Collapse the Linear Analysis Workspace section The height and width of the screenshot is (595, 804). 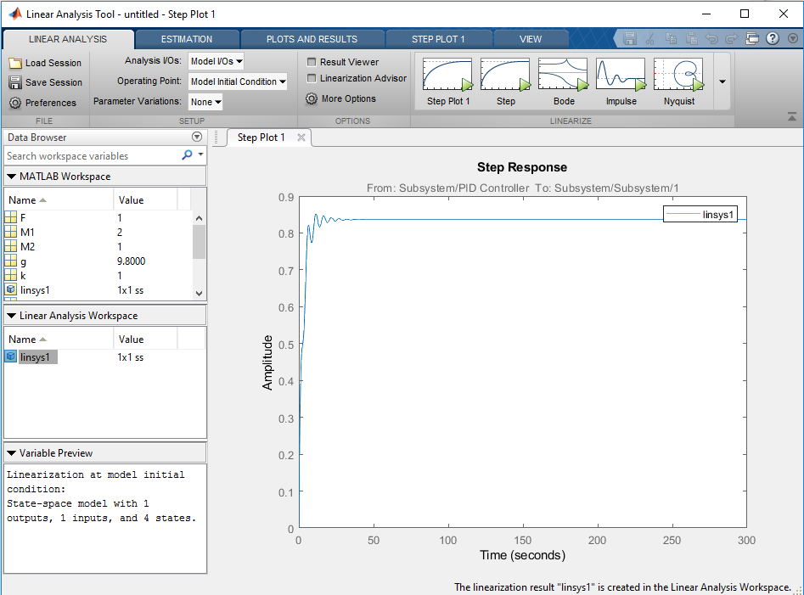pyautogui.click(x=11, y=316)
